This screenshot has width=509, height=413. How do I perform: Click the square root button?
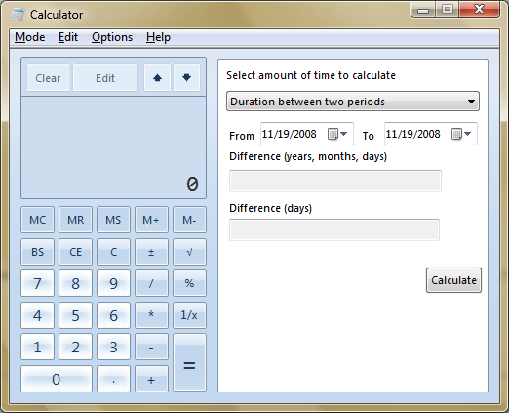(x=189, y=252)
